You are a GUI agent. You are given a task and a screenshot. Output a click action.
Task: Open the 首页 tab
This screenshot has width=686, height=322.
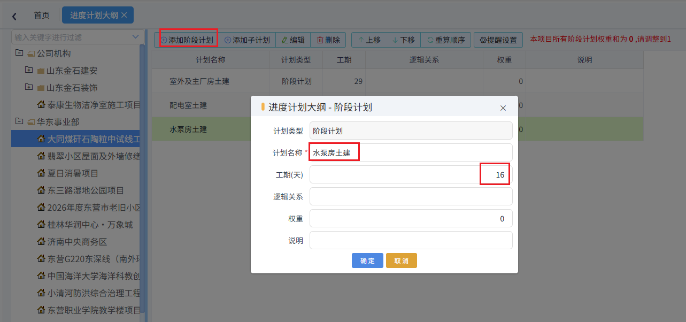click(42, 15)
